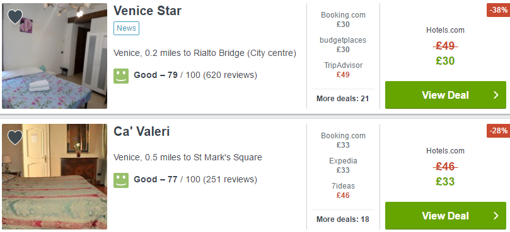This screenshot has width=510, height=232.
Task: Toggle favorite heart on Ca' Valeri photo
Action: click(x=15, y=138)
